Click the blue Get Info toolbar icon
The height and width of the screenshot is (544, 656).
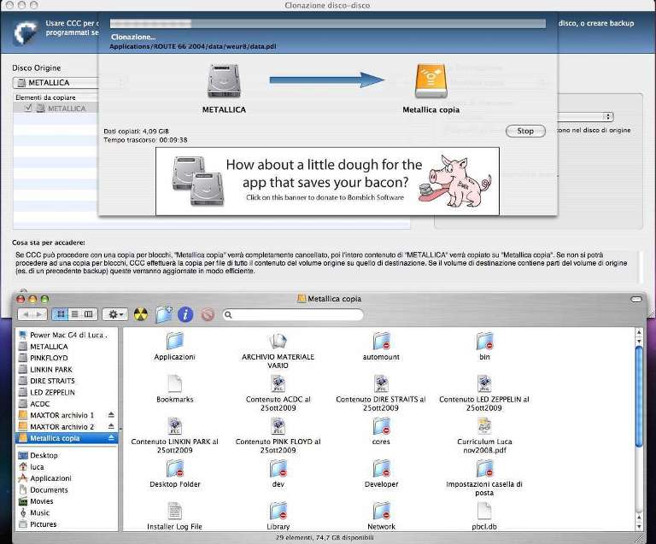tap(185, 314)
